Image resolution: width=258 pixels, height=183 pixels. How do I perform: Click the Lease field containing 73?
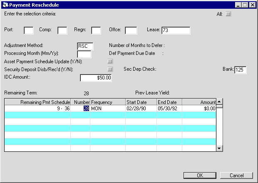(x=176, y=30)
